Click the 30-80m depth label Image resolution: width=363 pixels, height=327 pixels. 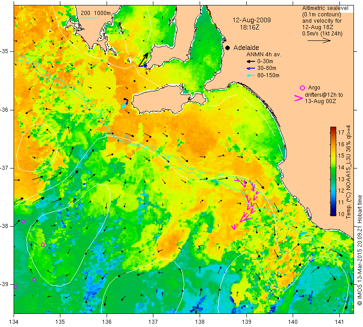point(267,69)
